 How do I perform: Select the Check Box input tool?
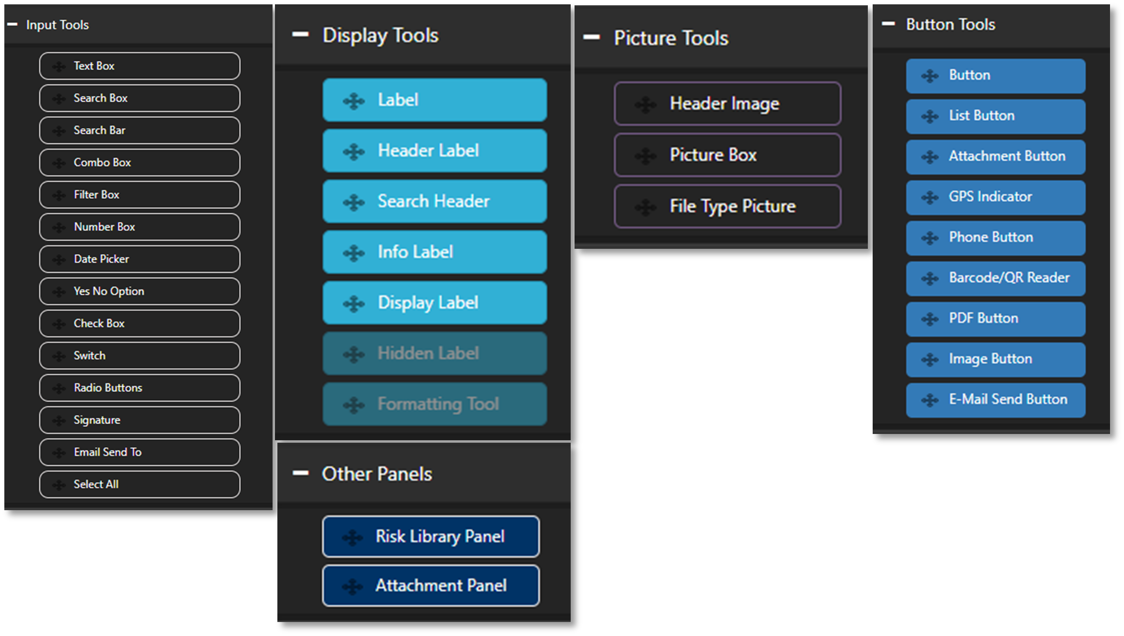coord(139,324)
